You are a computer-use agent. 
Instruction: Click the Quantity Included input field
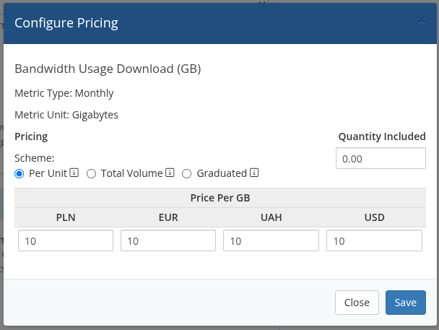point(381,158)
